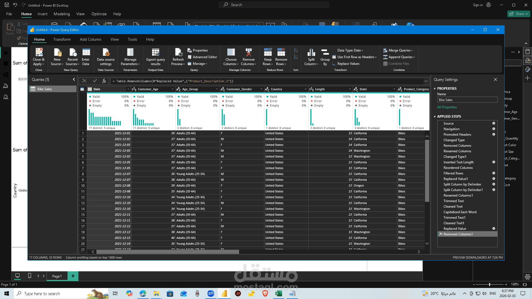The image size is (532, 299).
Task: Open the Zoom app in the taskbar
Action: tap(211, 293)
